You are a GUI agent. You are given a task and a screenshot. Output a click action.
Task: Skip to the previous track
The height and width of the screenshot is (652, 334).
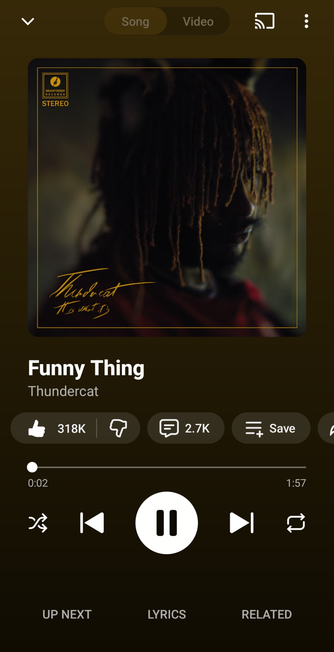[x=92, y=523]
